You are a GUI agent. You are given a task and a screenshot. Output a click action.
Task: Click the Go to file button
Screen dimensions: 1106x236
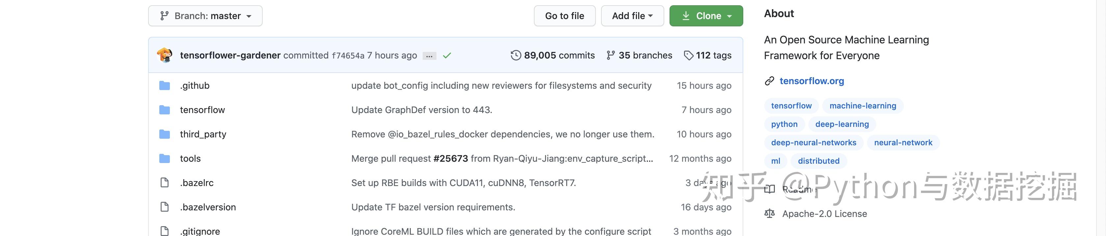pos(564,16)
